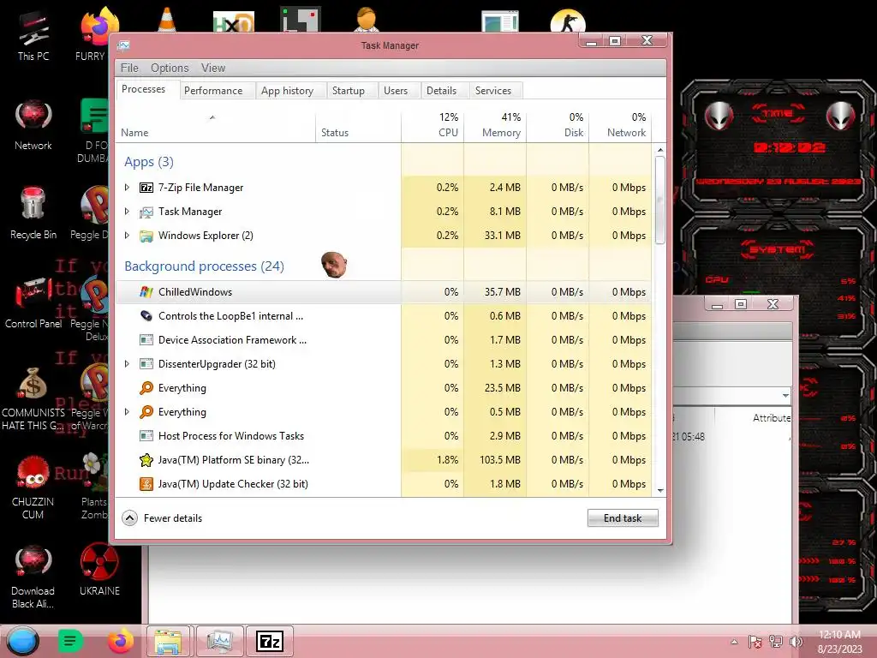The width and height of the screenshot is (877, 658).
Task: Open Firefox from the taskbar
Action: click(x=120, y=641)
